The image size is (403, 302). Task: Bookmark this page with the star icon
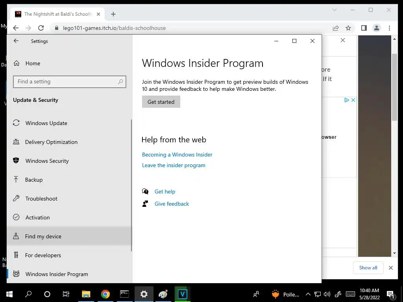point(348,28)
